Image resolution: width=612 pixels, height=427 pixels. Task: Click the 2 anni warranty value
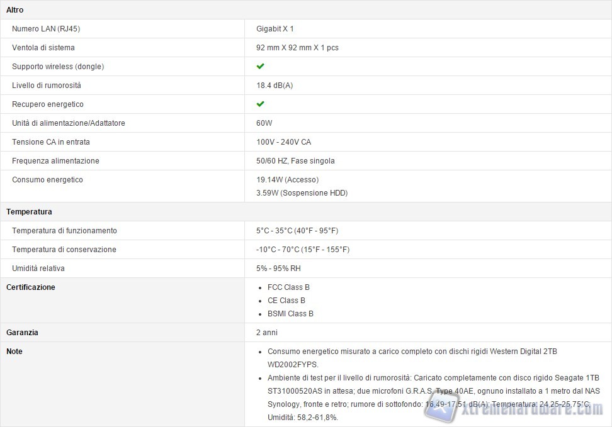267,332
